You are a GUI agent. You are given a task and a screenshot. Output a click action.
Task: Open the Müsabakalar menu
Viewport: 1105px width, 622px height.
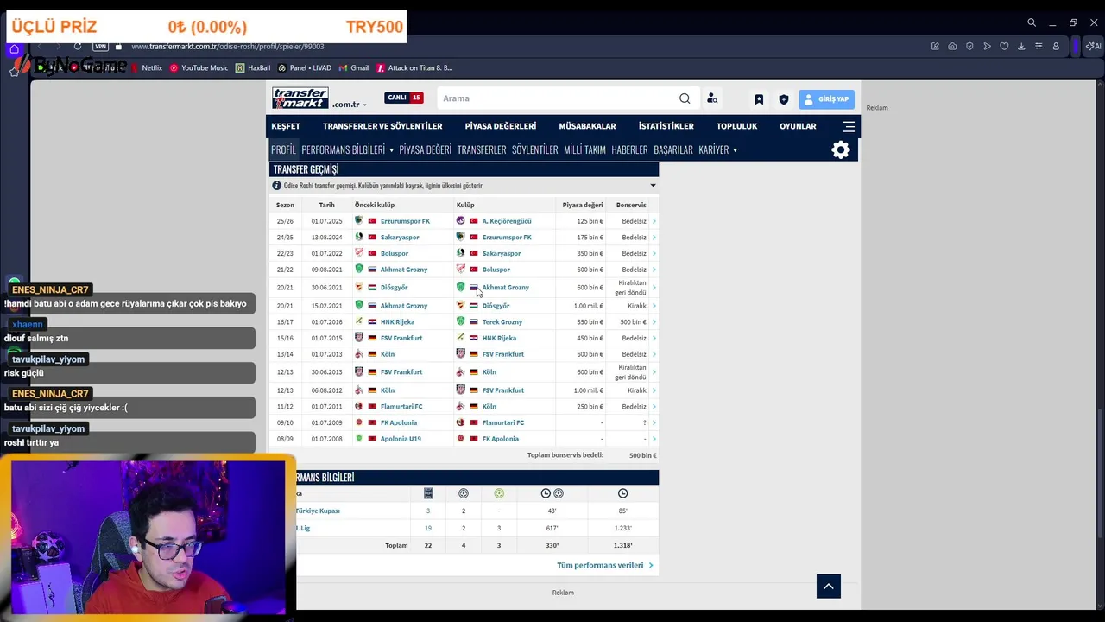[587, 126]
